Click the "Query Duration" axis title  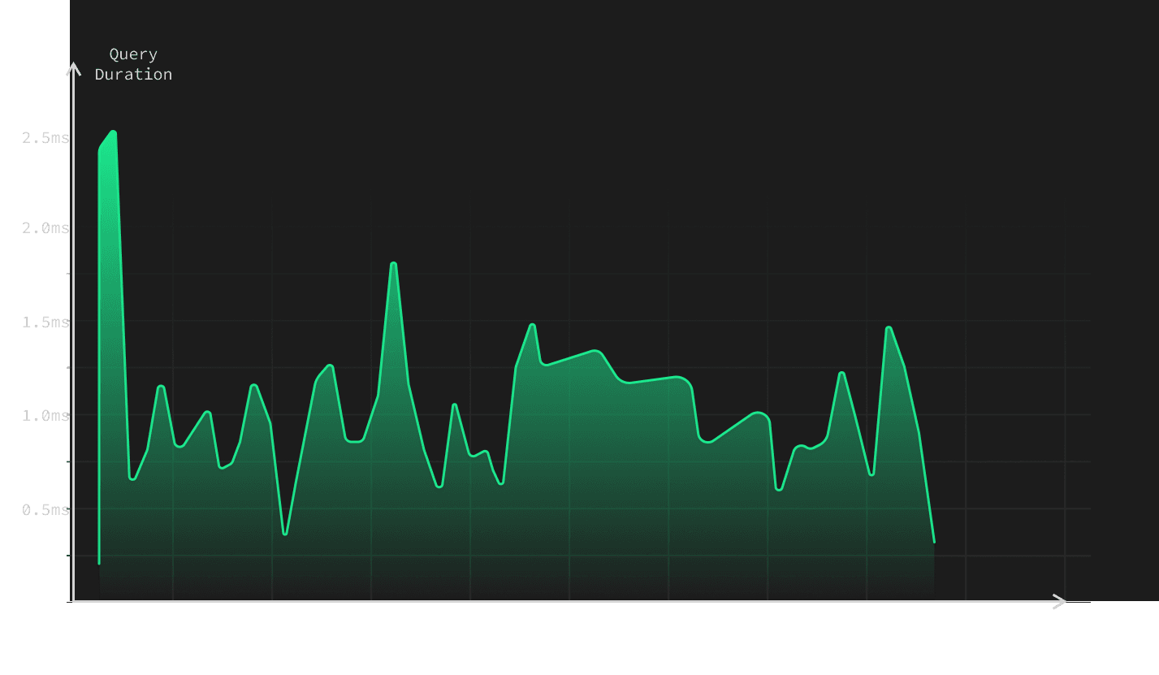coord(133,64)
